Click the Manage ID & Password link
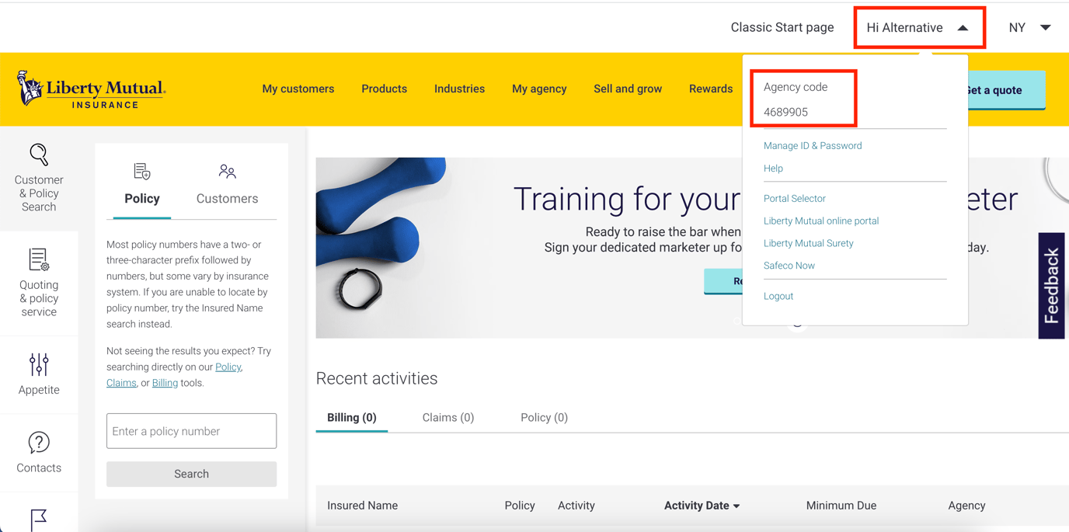The image size is (1069, 532). [812, 146]
